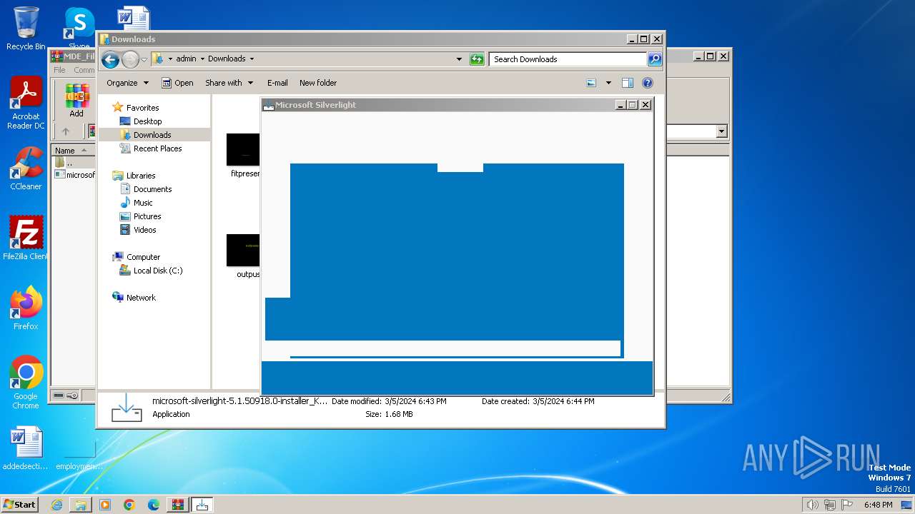Create a New folder
This screenshot has width=915, height=514.
pyautogui.click(x=318, y=83)
